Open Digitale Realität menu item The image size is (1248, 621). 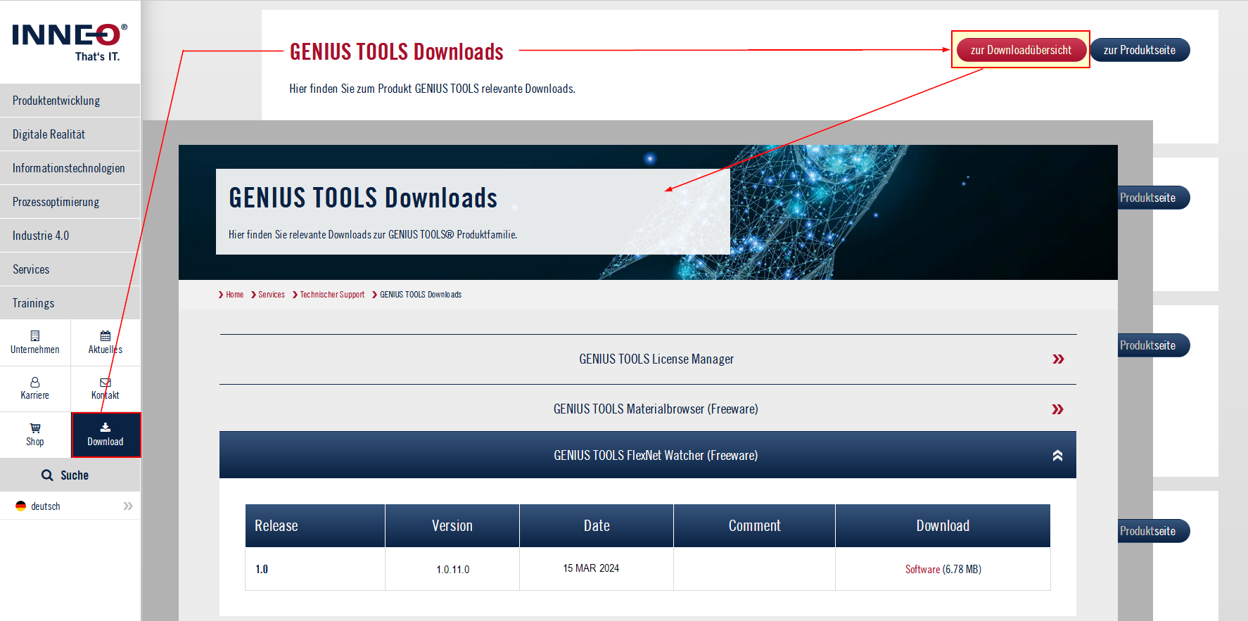70,134
